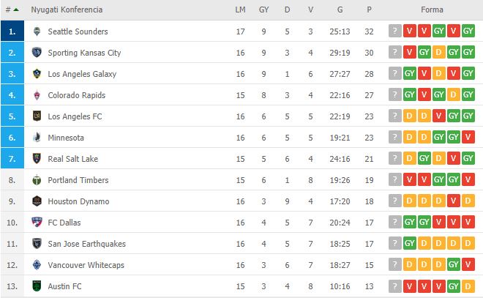Click the Portland Timbers logo icon
The image size is (483, 298).
37,180
